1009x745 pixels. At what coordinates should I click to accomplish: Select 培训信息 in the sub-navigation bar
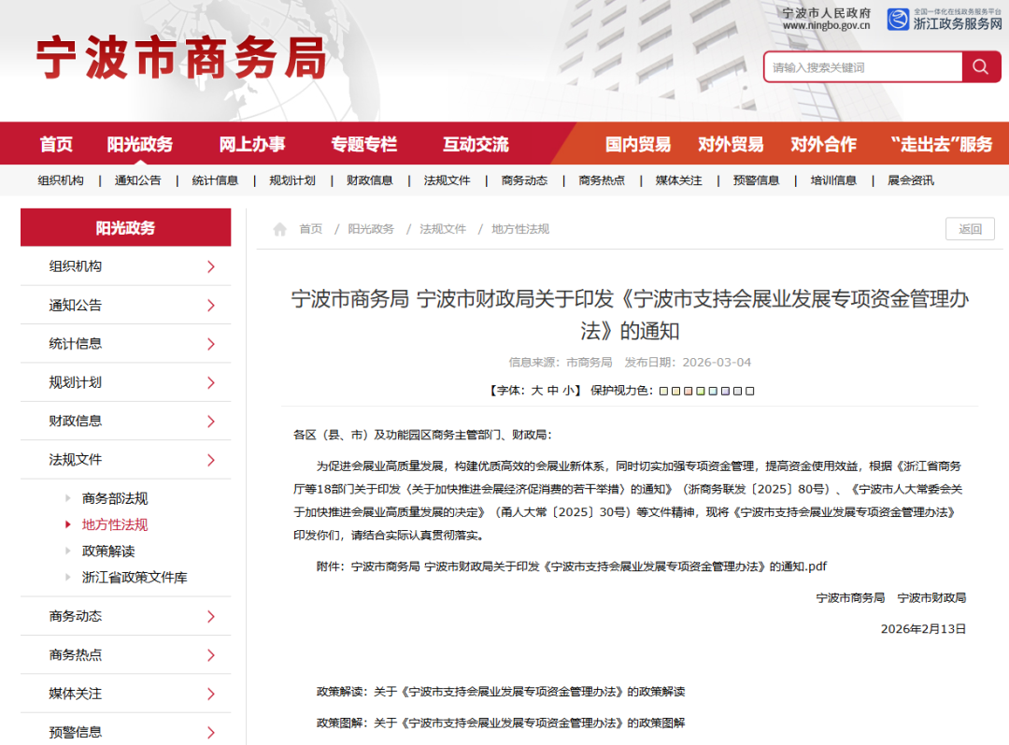pos(833,181)
